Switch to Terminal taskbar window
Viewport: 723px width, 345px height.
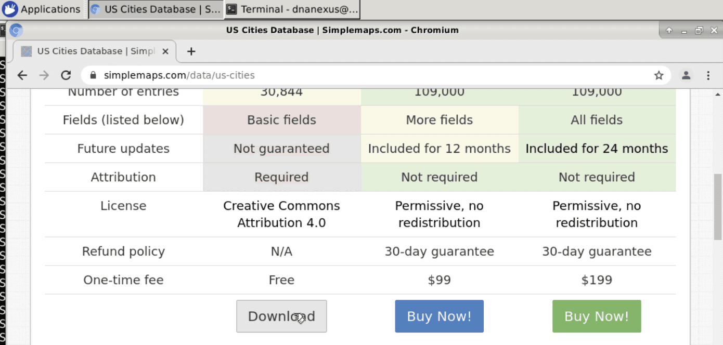(292, 9)
